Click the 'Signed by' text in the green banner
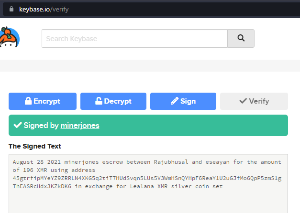This screenshot has height=213, width=300. 41,126
